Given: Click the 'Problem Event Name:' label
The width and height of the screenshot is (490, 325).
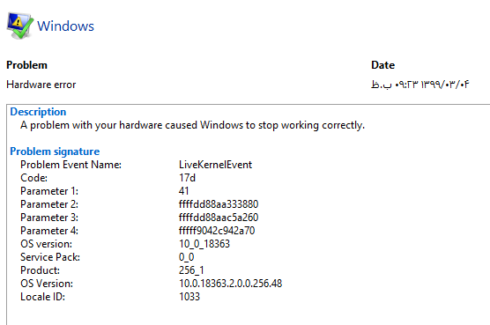Looking at the screenshot, I should tap(71, 165).
